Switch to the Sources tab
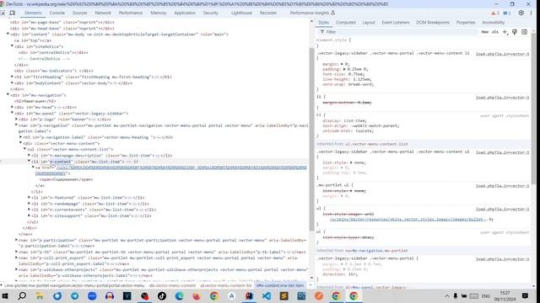Screen dimensions: 540x303 [x=79, y=13]
